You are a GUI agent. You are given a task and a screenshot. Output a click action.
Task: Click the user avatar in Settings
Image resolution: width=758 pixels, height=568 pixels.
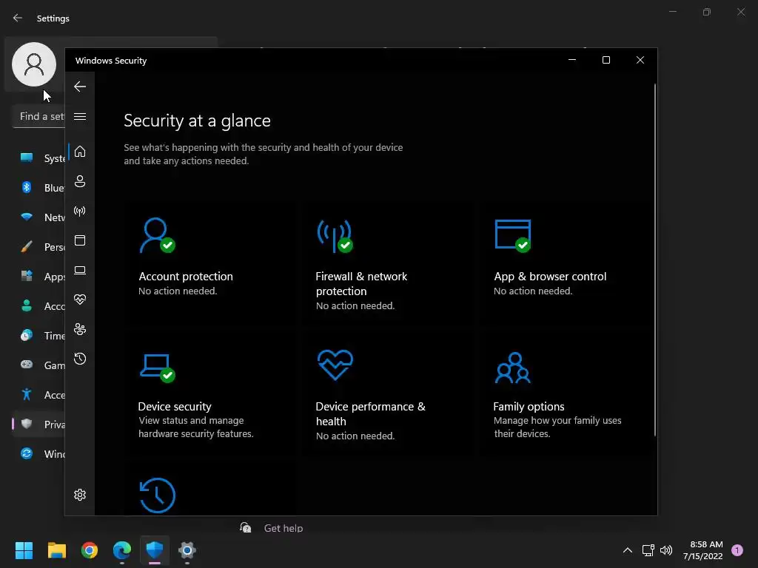coord(34,64)
